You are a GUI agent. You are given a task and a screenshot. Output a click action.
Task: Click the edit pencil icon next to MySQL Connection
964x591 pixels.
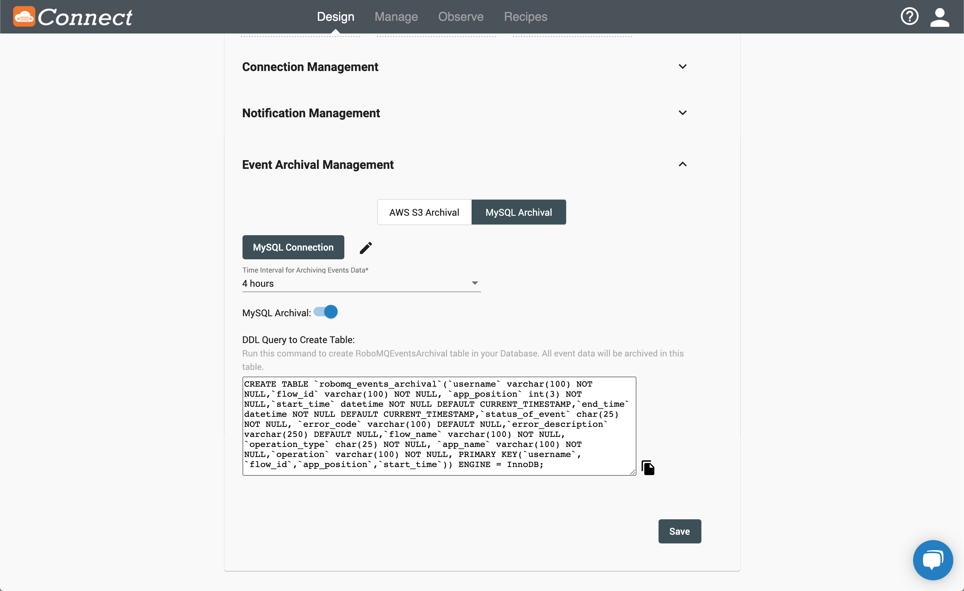click(365, 247)
